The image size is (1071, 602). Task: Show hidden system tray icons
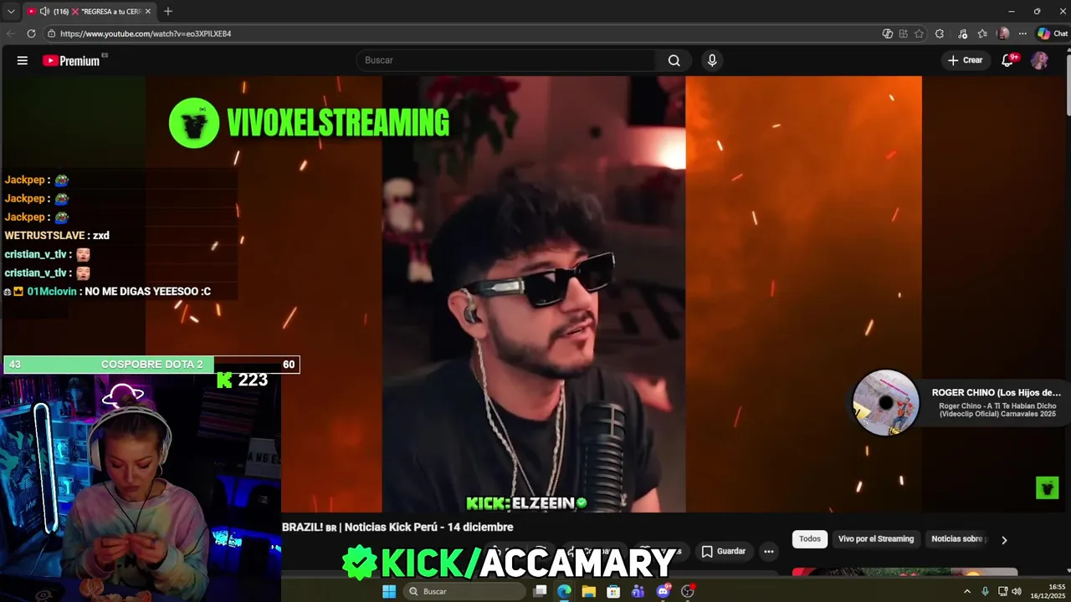coord(967,591)
